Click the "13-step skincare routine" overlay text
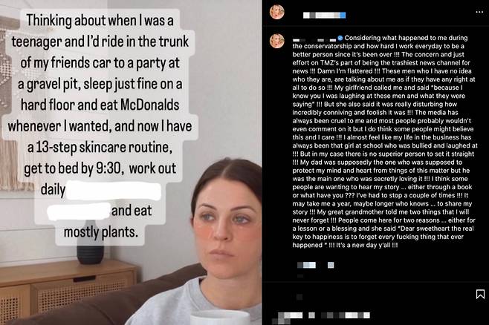489x325 pixels. [100, 147]
